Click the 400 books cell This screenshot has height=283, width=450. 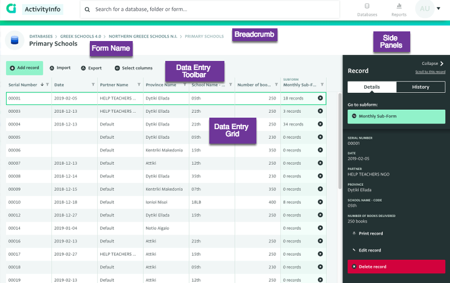[258, 202]
